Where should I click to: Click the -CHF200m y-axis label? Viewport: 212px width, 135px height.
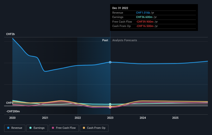pos(13,111)
